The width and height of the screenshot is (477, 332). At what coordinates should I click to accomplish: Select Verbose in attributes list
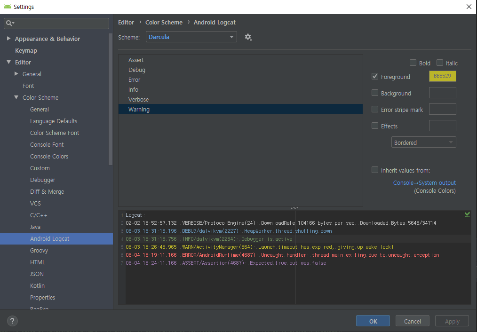coord(240,99)
